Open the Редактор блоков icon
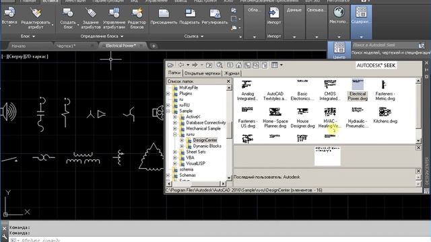The image size is (431, 242). 137,13
